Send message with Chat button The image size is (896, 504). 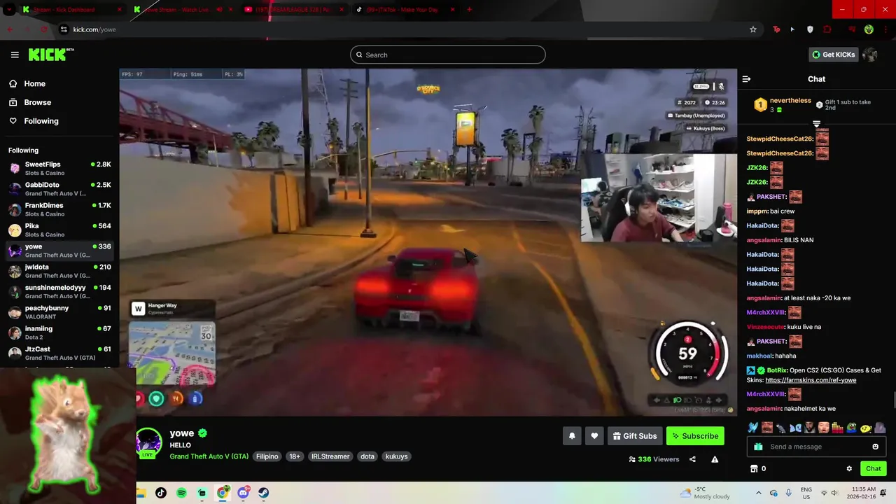(874, 469)
